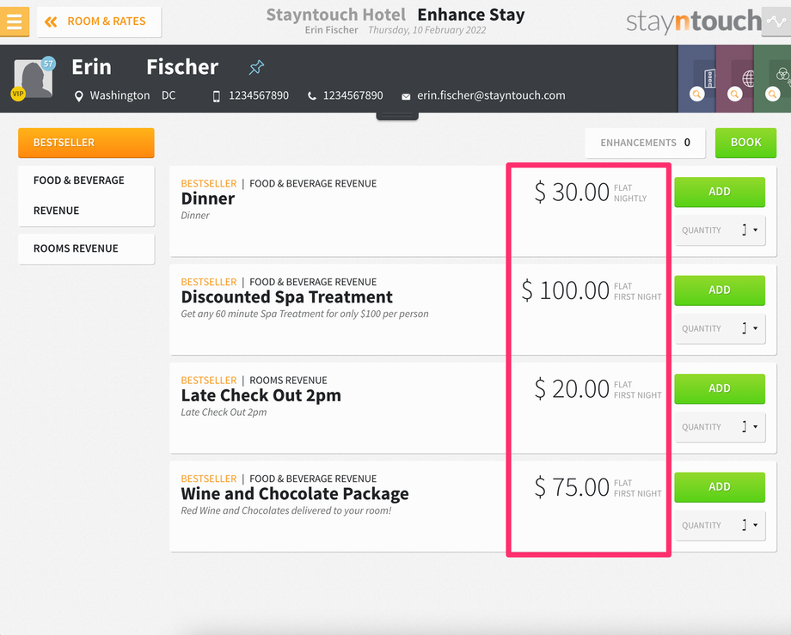
Task: Open Dinner quantity dropdown
Action: click(720, 230)
